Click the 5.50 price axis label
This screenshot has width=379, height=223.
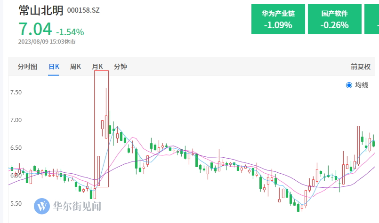16,203
